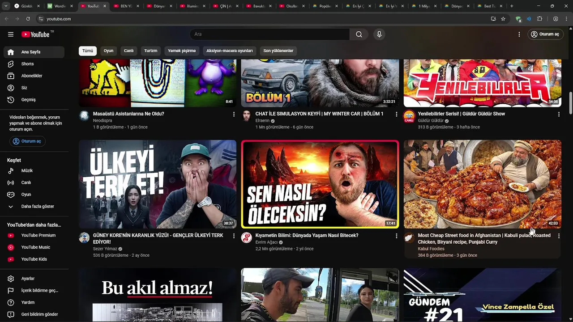The height and width of the screenshot is (322, 573).
Task: Click the Evrim Ağacı channel avatar
Action: (x=247, y=237)
